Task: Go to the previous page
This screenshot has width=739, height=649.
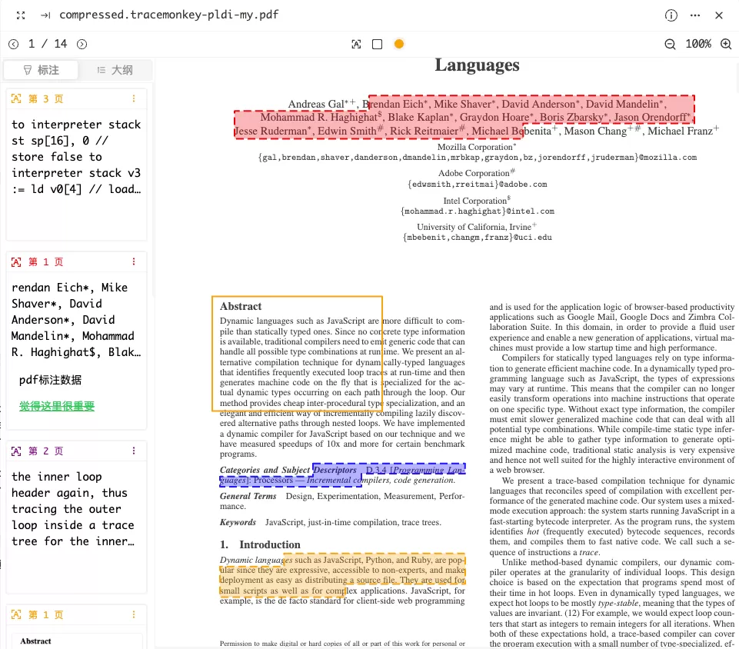Action: point(14,45)
